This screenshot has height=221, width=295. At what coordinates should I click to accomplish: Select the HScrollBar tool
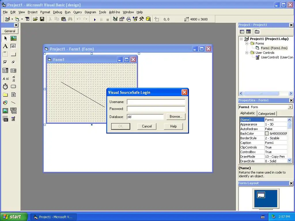point(5,79)
